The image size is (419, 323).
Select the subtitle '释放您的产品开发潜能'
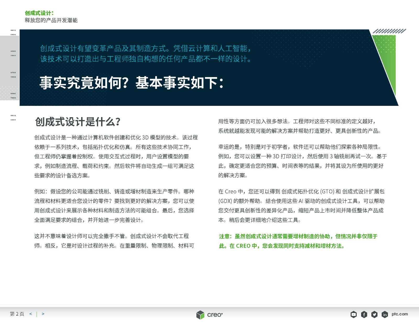coord(51,20)
